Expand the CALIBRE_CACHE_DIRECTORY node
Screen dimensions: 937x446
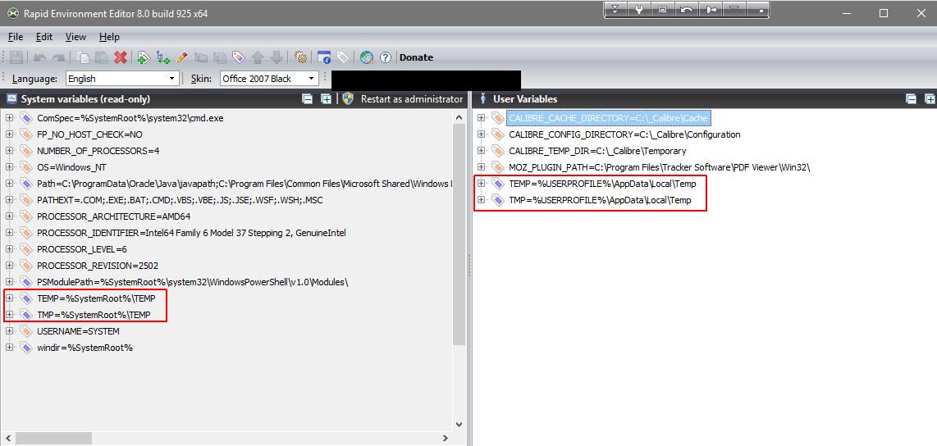coord(481,118)
